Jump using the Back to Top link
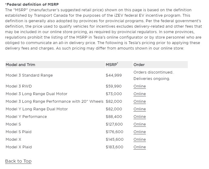The height and width of the screenshot is (169, 209). 18,161
